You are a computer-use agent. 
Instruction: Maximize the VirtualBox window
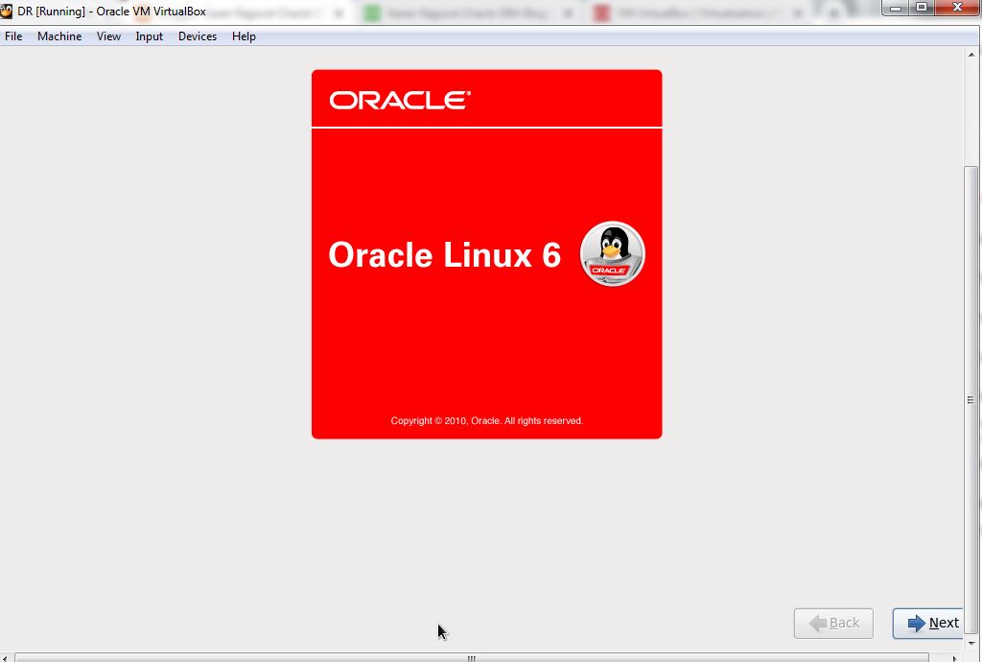click(922, 8)
